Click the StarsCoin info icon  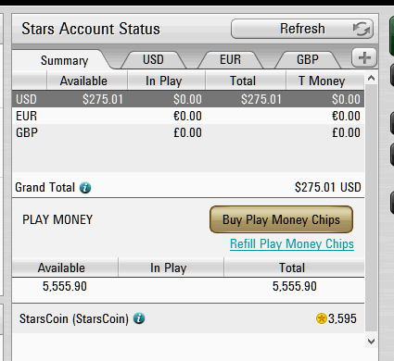(139, 318)
